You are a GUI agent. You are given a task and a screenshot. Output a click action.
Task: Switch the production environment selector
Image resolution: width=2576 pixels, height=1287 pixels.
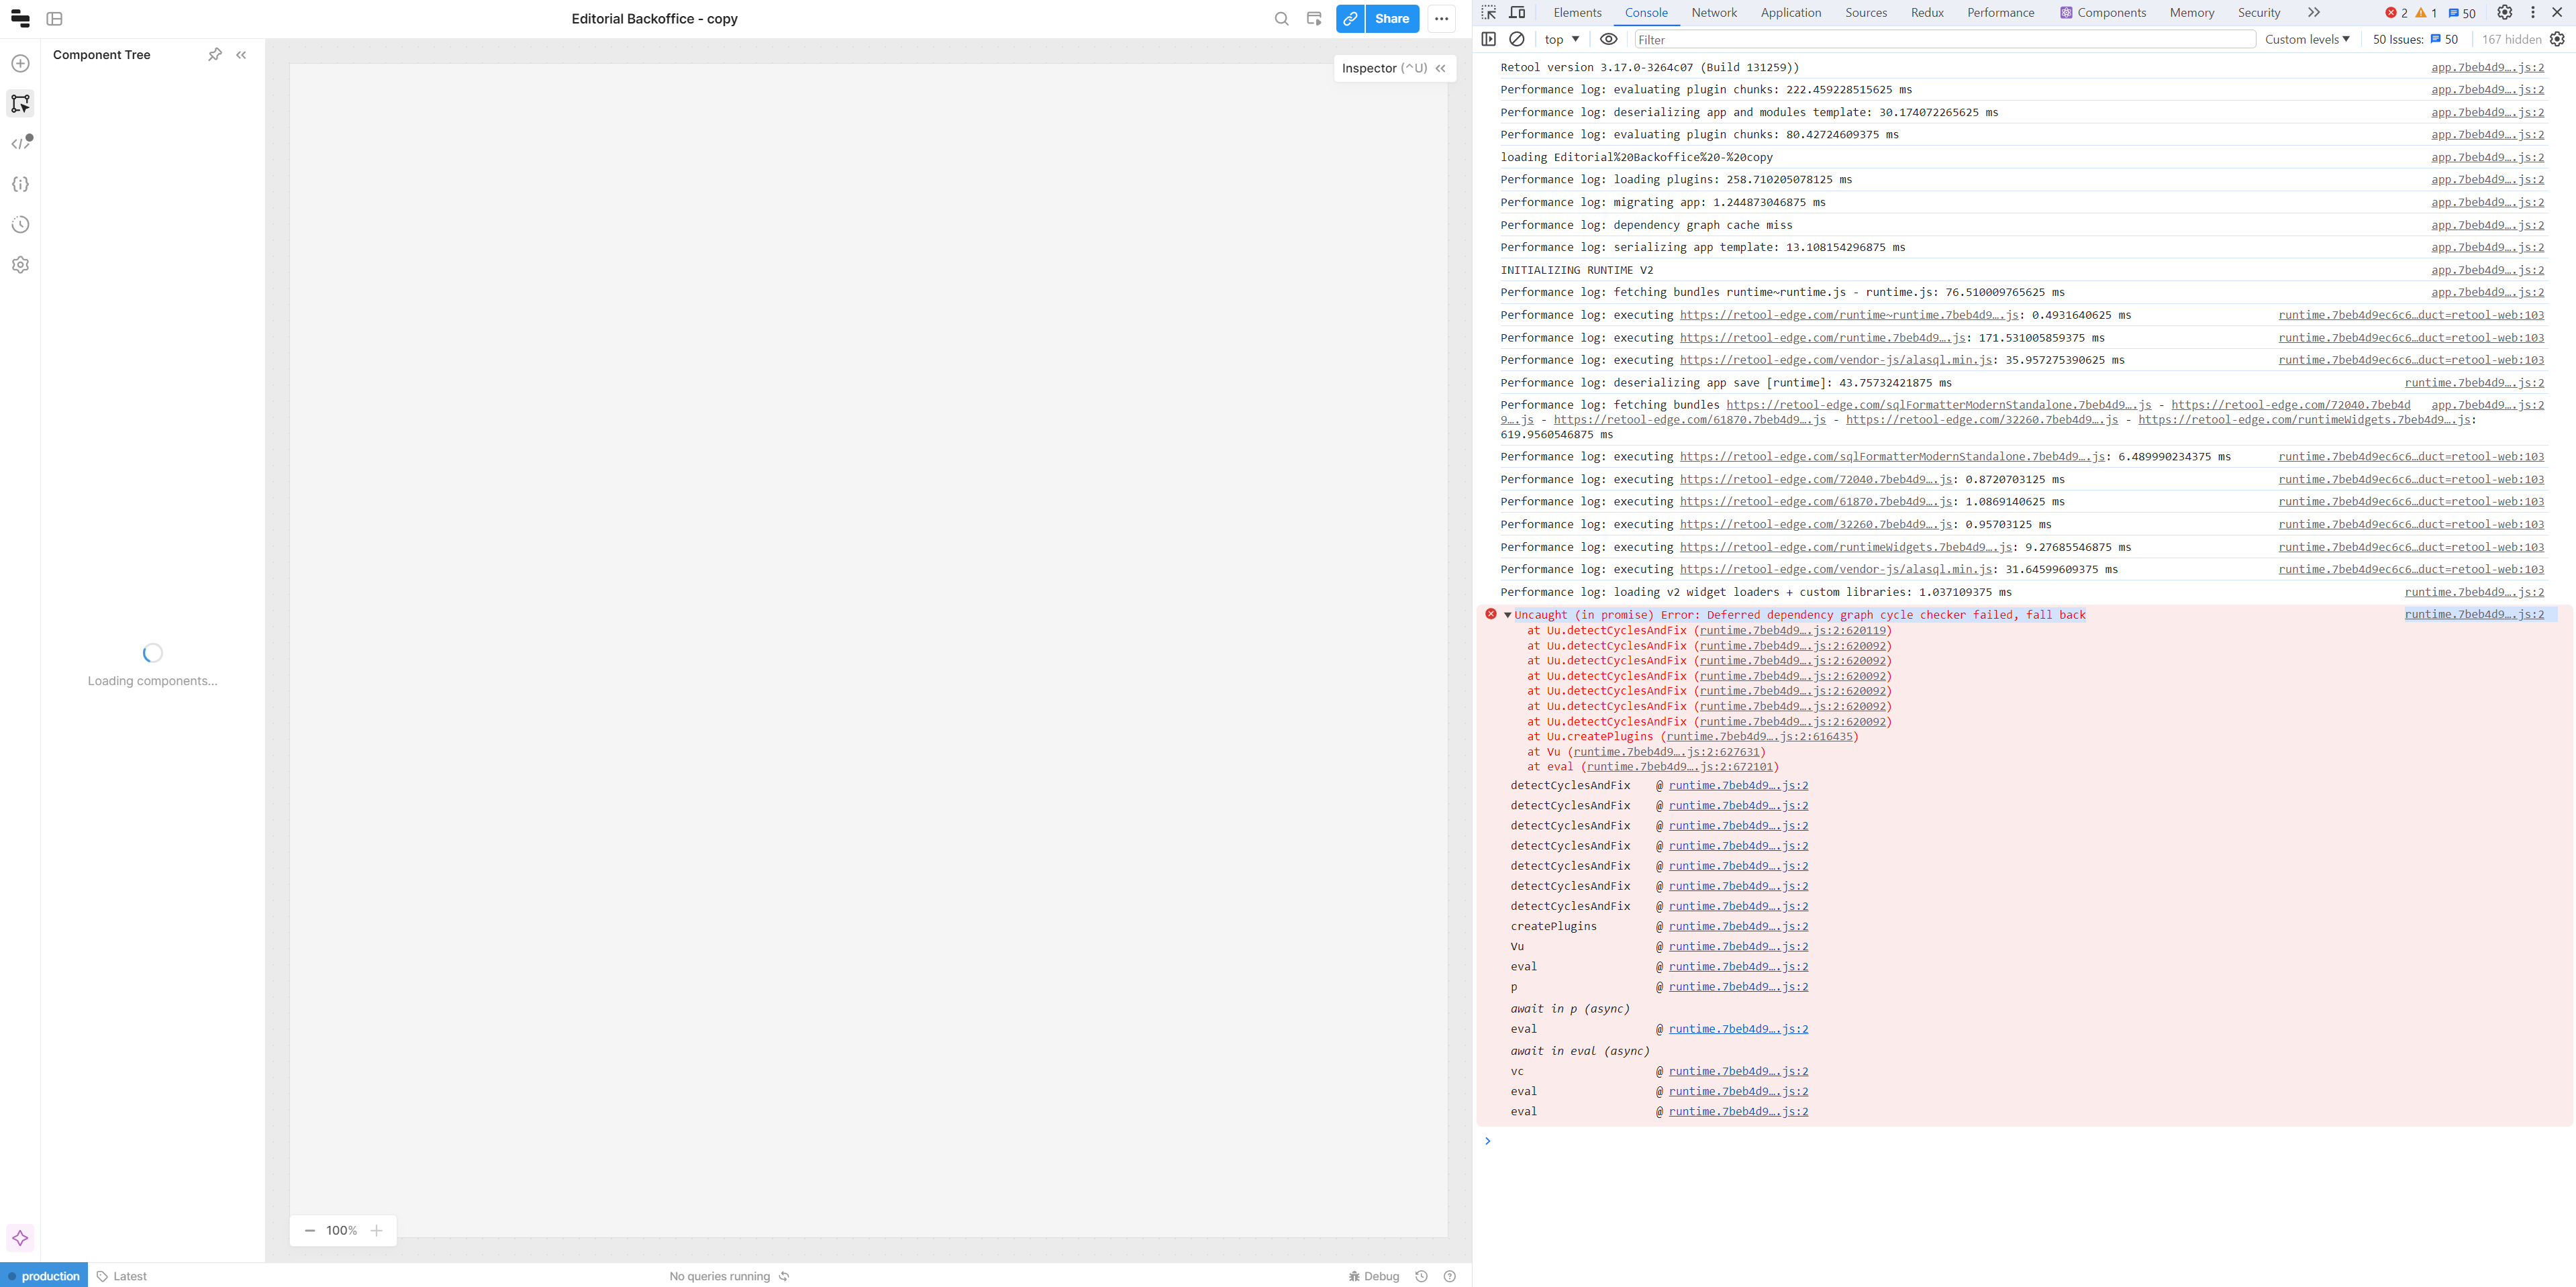(x=44, y=1276)
